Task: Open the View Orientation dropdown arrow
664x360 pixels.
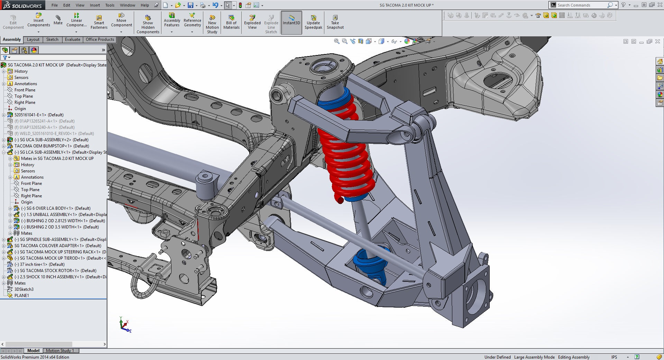Action: pos(375,42)
